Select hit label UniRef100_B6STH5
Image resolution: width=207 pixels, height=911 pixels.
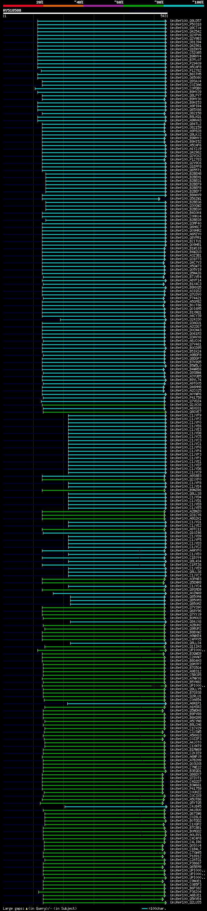[185, 74]
